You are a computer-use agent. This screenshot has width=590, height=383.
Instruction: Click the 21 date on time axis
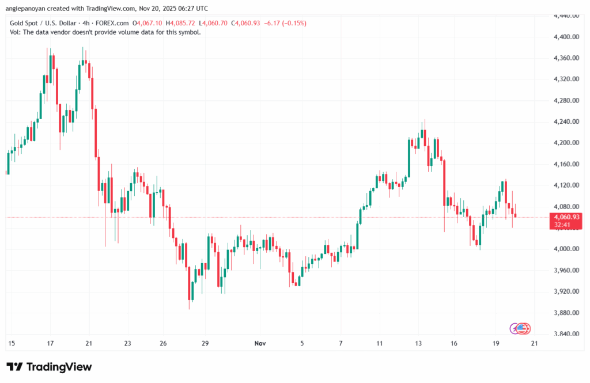(534, 344)
